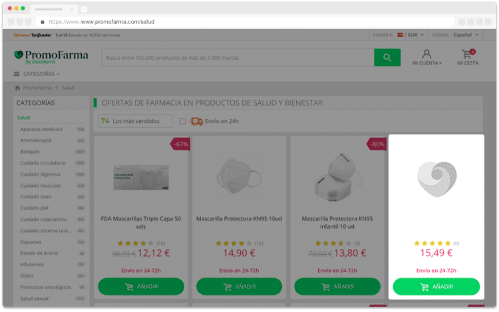This screenshot has height=312, width=499.
Task: Toggle the Envío en 24h checkbox
Action: coord(182,122)
